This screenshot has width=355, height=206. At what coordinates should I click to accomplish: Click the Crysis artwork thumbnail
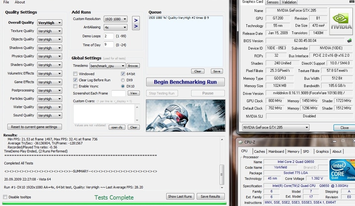[186, 116]
